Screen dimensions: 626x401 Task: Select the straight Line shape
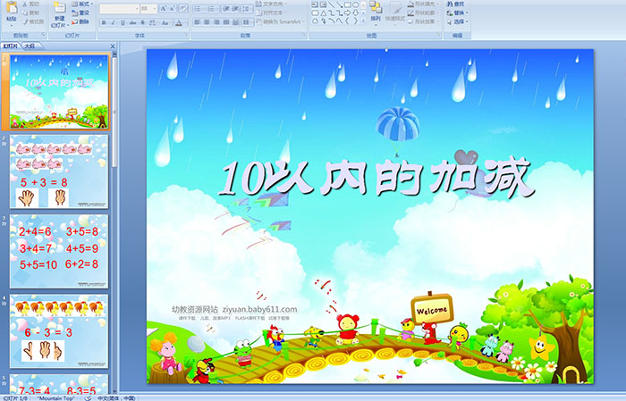point(332,4)
